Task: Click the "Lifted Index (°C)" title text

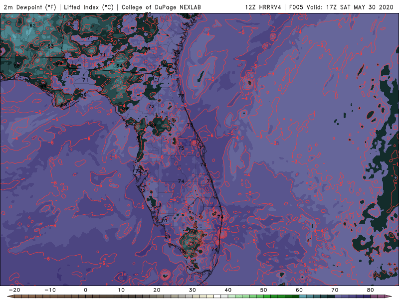Action: [89, 7]
